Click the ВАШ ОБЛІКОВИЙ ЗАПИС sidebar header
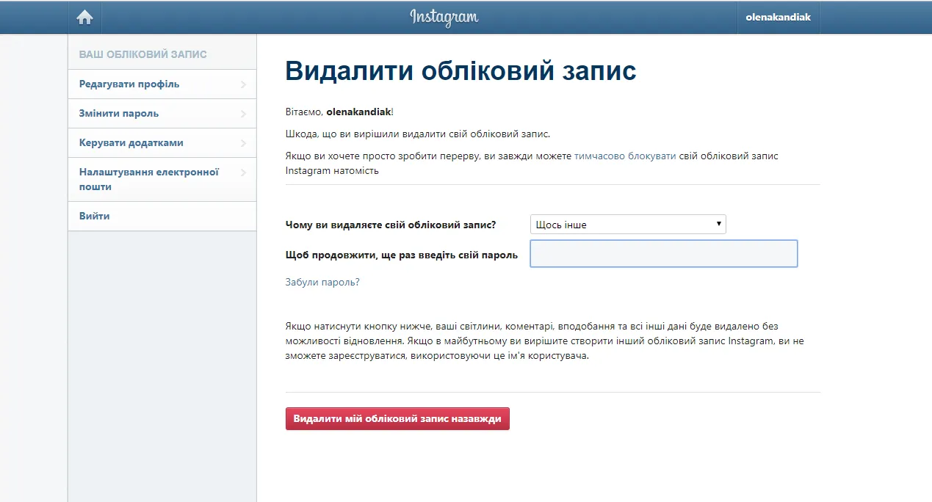This screenshot has height=502, width=932. click(x=143, y=54)
